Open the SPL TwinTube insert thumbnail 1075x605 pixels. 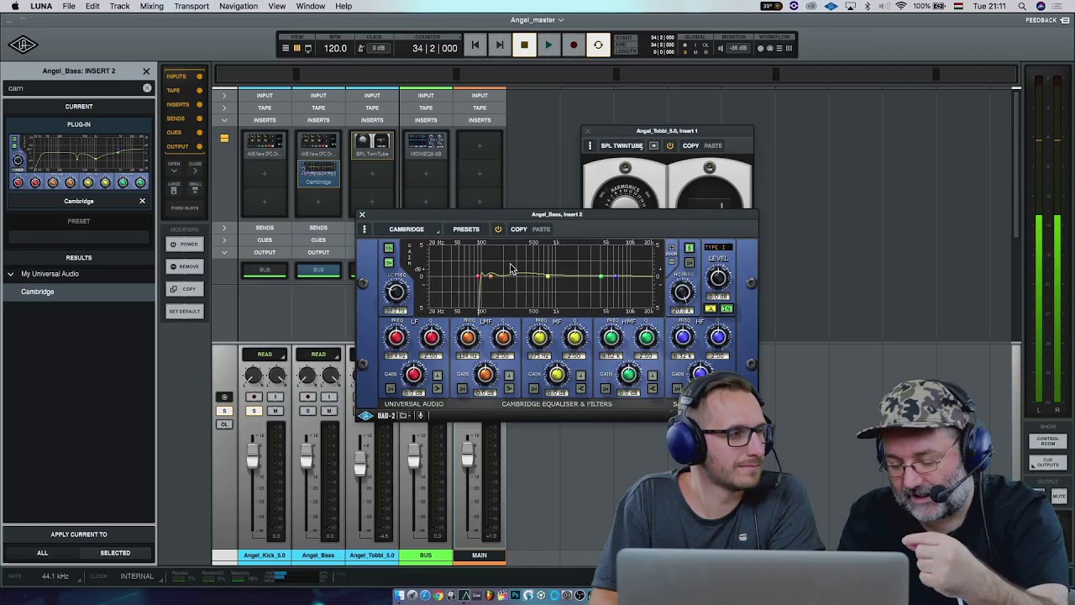click(x=372, y=145)
